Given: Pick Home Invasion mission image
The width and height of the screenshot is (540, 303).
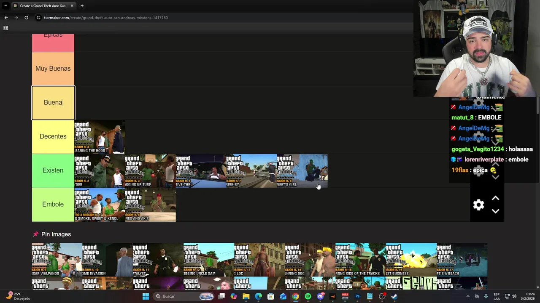Looking at the screenshot, I should (108, 260).
